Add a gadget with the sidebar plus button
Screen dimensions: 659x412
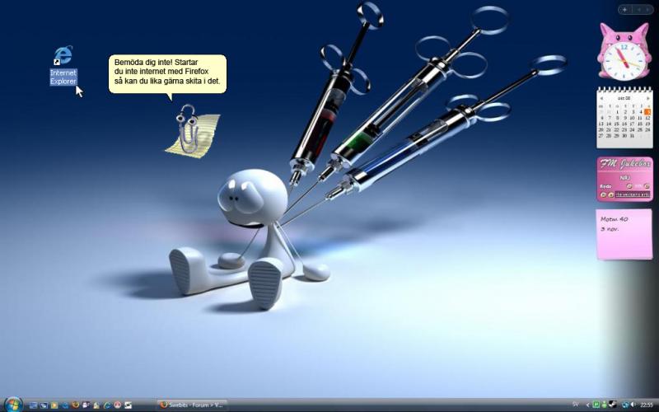tap(624, 9)
